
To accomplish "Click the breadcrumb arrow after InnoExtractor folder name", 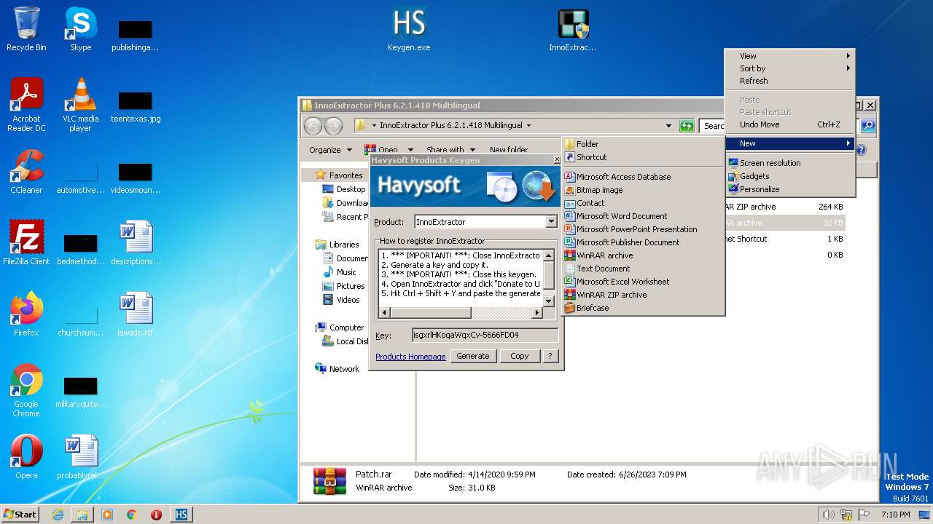I will pyautogui.click(x=528, y=125).
